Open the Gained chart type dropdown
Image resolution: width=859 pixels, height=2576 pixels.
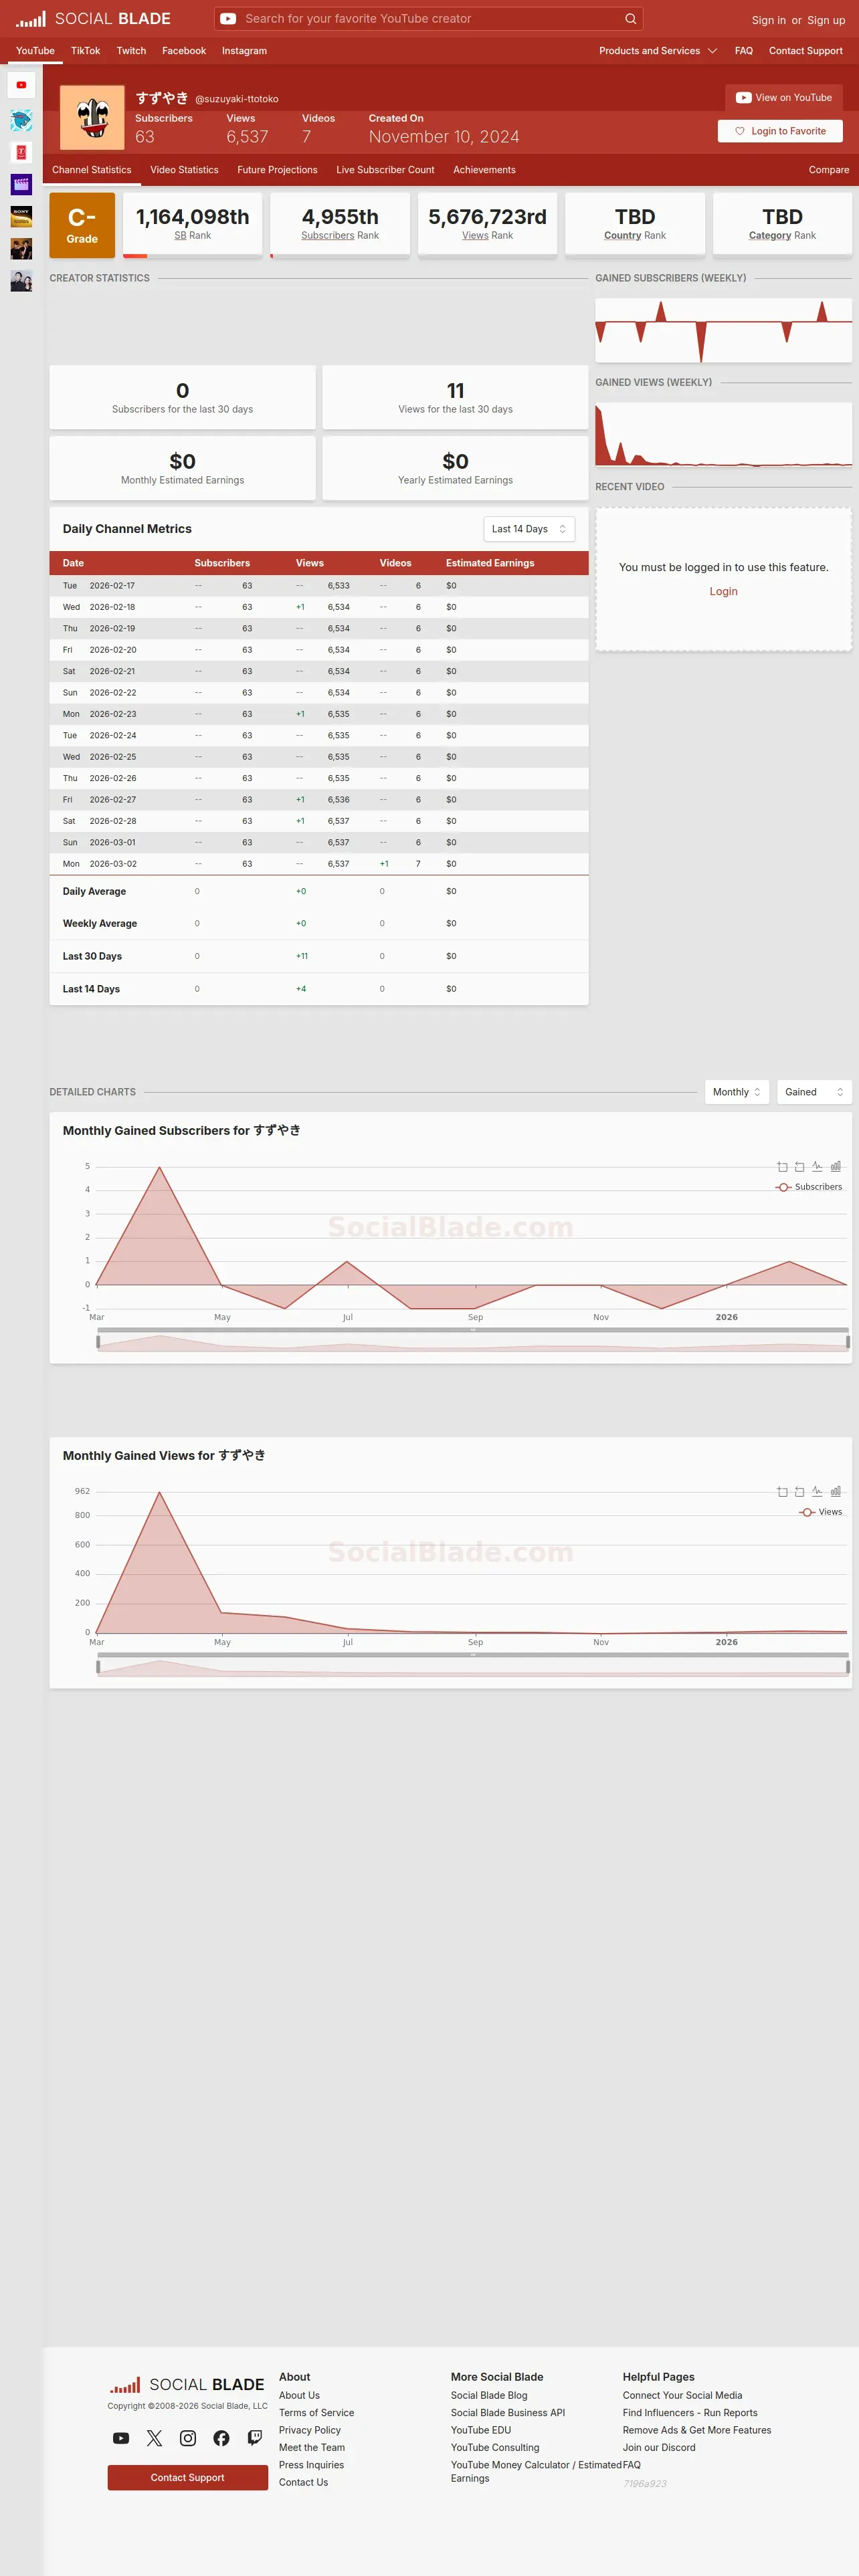[814, 1092]
